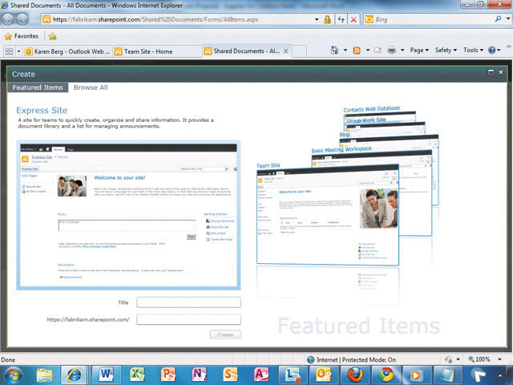Click the Help question mark icon
513x385 pixels.
coord(491,50)
